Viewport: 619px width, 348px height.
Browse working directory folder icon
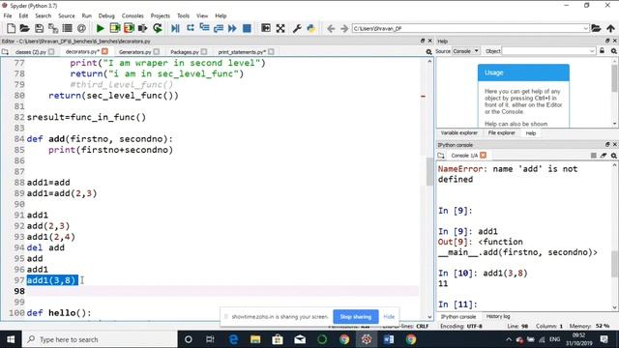click(x=596, y=28)
